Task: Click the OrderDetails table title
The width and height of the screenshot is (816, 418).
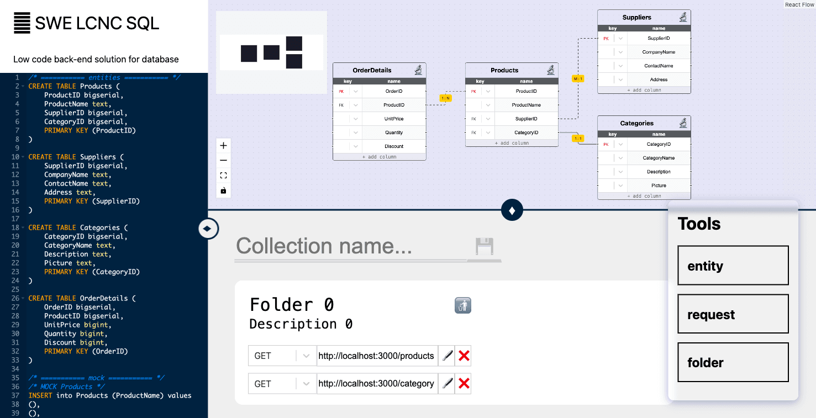Action: tap(372, 70)
